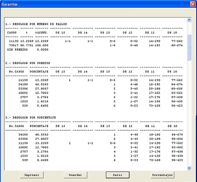Click the 100.000 accumulated percentage value
The width and height of the screenshot is (197, 182).
point(42,45)
